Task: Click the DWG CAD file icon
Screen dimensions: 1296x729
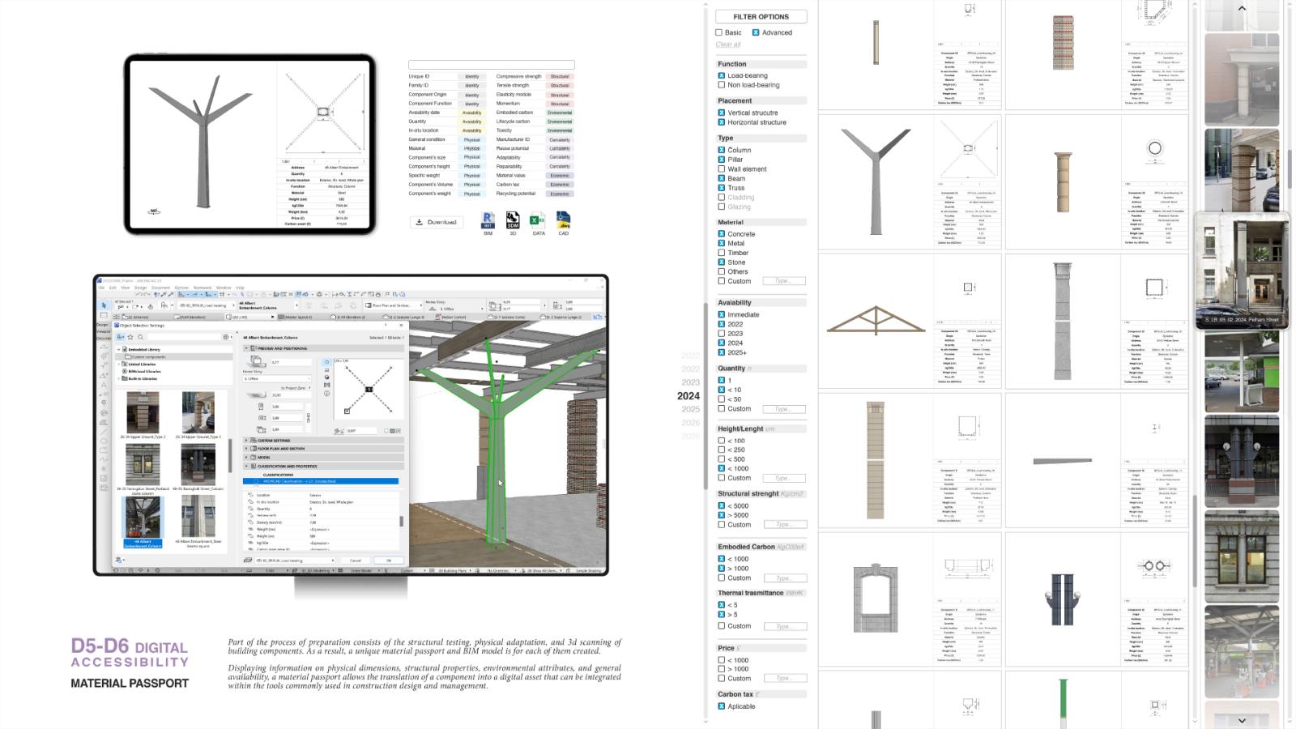Action: (x=564, y=220)
